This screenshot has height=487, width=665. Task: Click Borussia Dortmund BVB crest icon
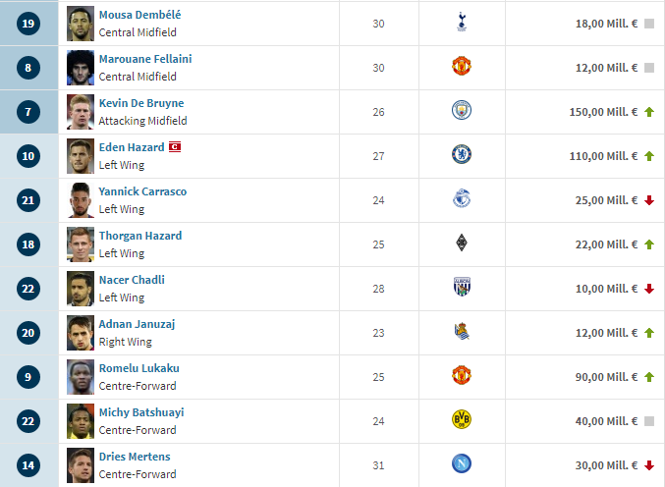tap(462, 419)
